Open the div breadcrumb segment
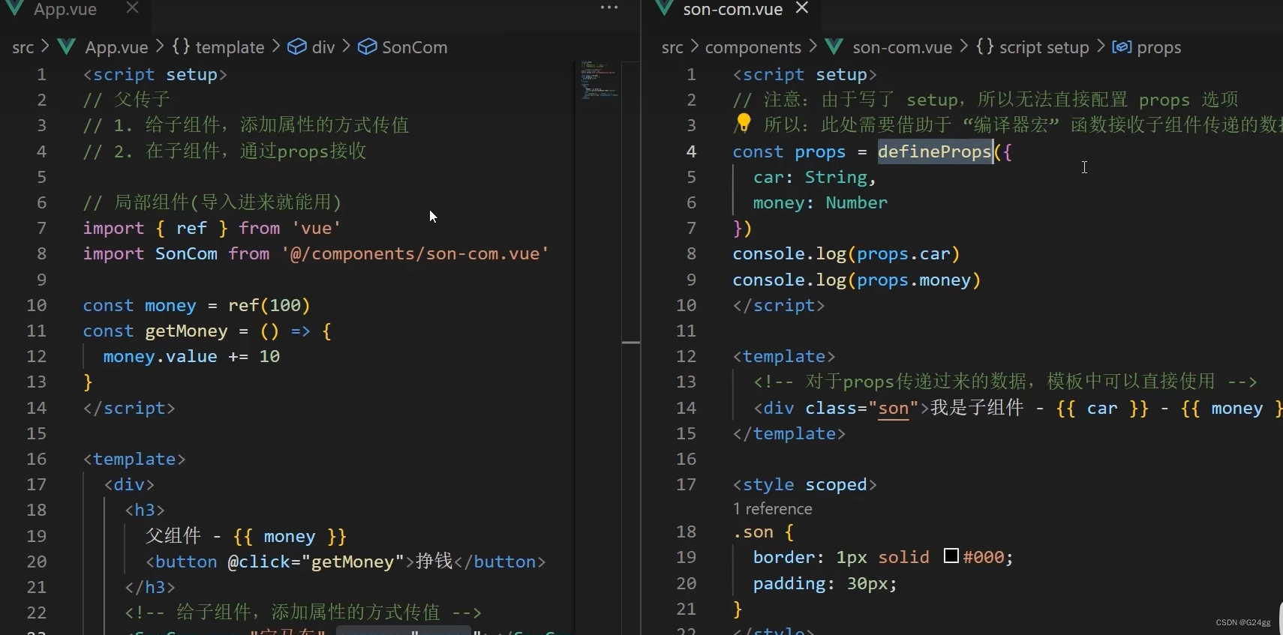This screenshot has width=1283, height=635. click(x=323, y=47)
